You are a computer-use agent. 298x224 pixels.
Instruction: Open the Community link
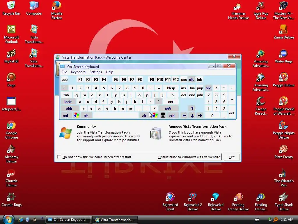click(86, 127)
